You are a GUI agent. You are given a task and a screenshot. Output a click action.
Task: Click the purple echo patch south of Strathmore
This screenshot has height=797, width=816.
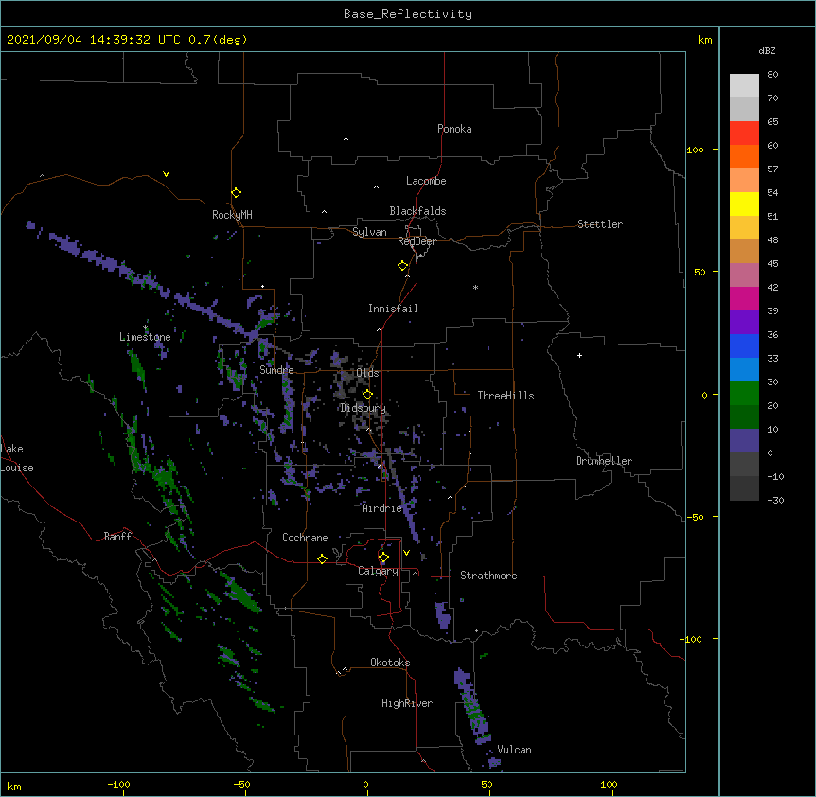[442, 615]
